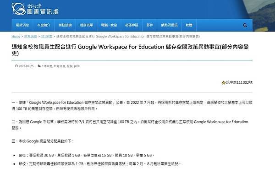This screenshot has width=275, height=173.
Task: Click the first paragraph starting with 一、依據
Action: 132,106
